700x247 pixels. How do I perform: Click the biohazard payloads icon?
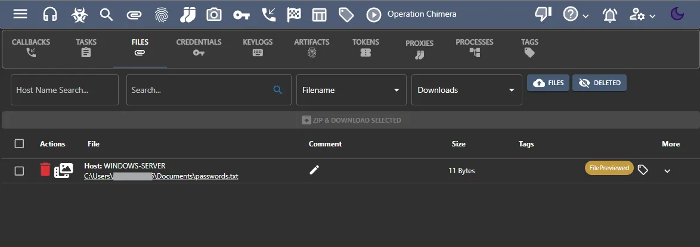point(79,14)
